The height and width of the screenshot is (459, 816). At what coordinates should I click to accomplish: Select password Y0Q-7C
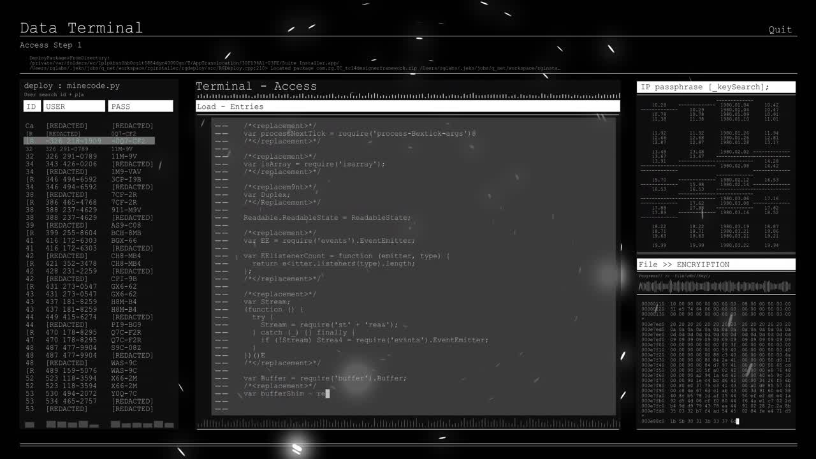tap(124, 393)
